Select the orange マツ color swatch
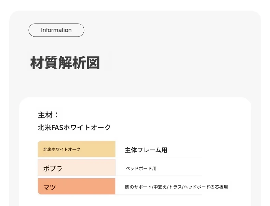The height and width of the screenshot is (206, 270). (77, 186)
